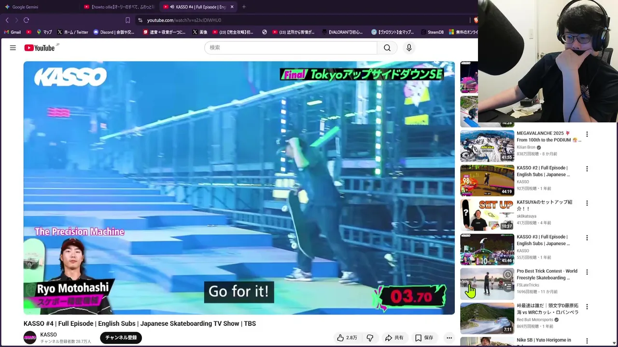Add Pro Best Trick video to Watch Later
The image size is (618, 347).
(x=507, y=275)
